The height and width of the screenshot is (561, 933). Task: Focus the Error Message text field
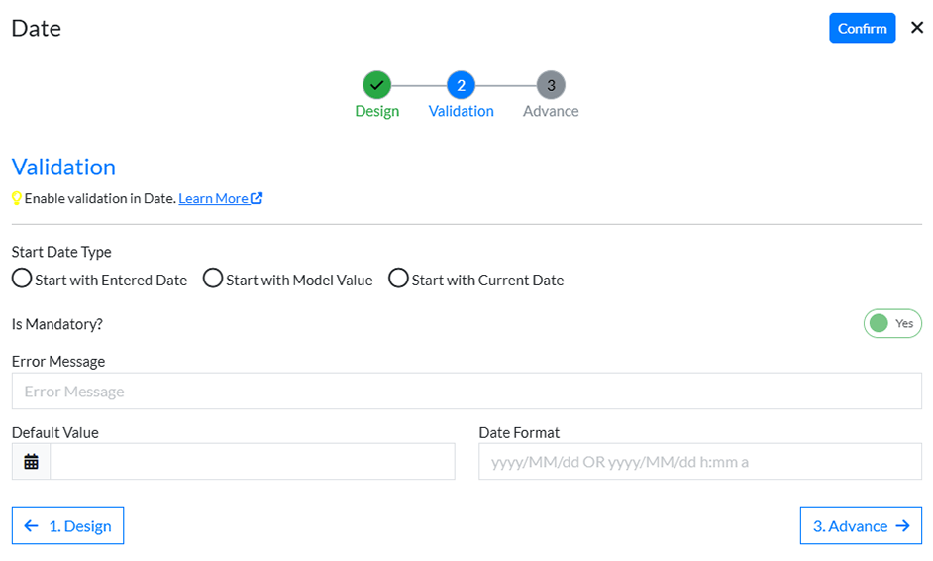click(466, 392)
